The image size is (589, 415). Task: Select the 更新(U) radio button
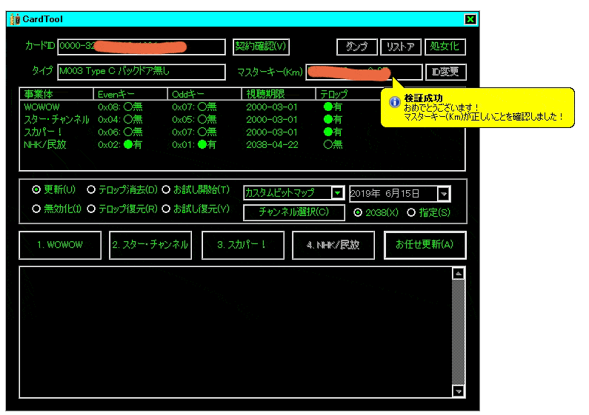pyautogui.click(x=36, y=189)
